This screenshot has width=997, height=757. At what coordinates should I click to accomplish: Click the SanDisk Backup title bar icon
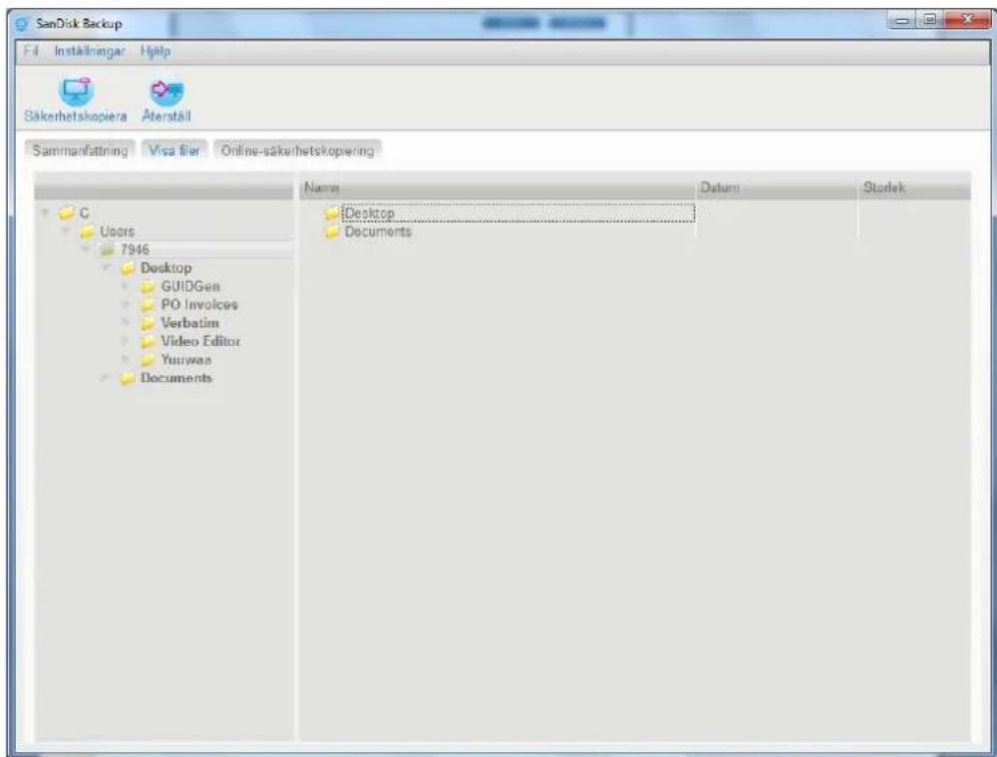(x=22, y=24)
